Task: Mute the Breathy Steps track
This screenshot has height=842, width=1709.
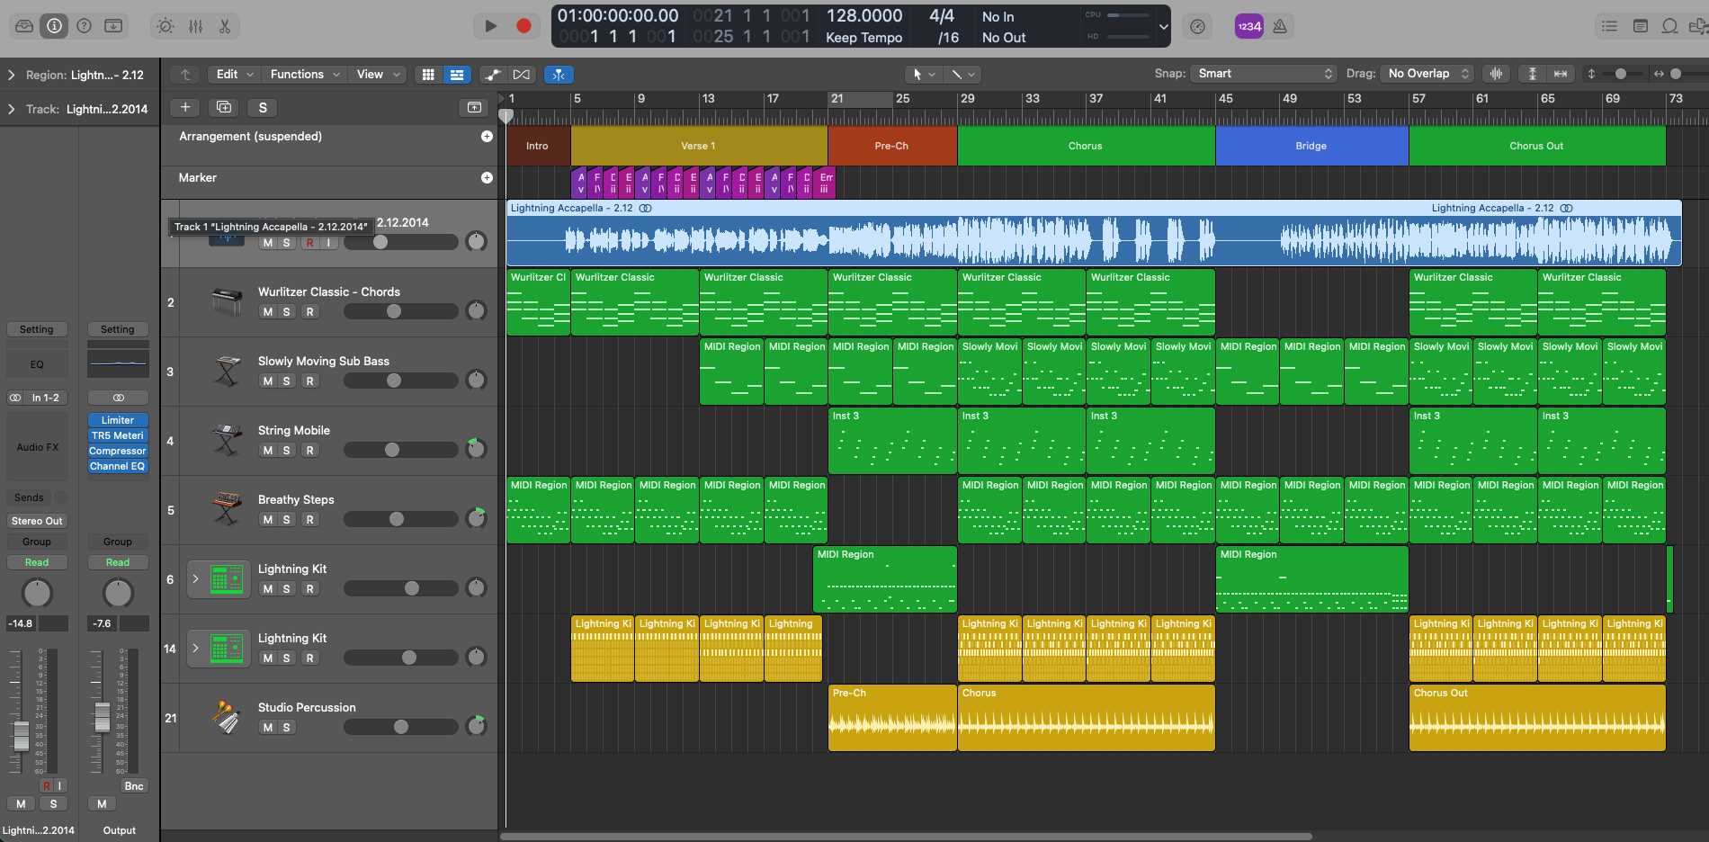Action: [x=268, y=520]
